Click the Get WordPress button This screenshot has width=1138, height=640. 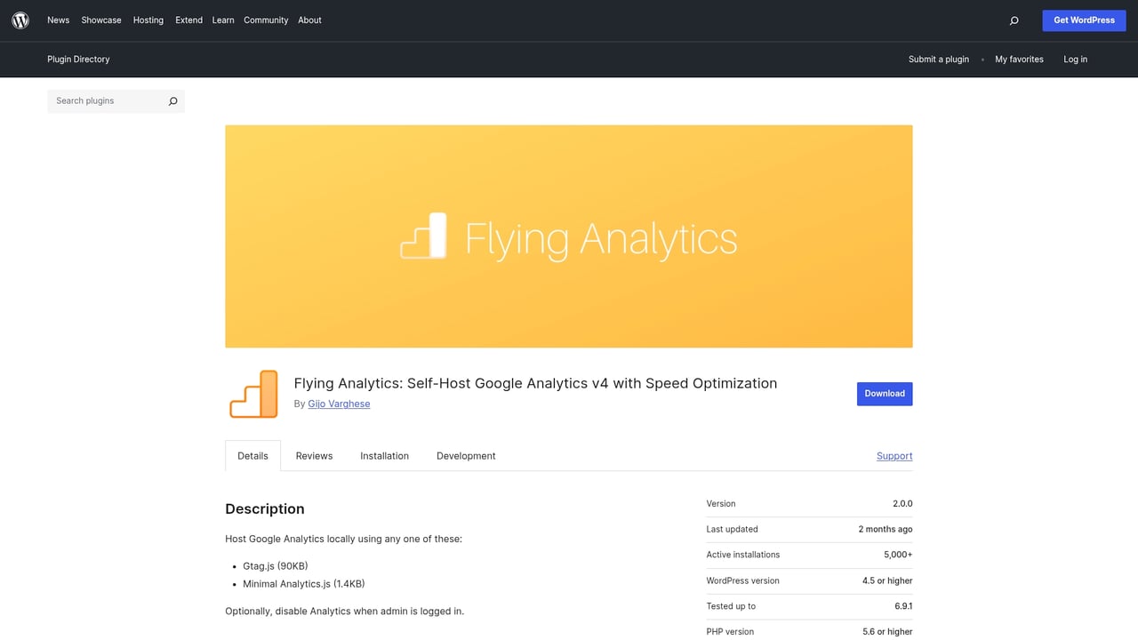pyautogui.click(x=1084, y=20)
